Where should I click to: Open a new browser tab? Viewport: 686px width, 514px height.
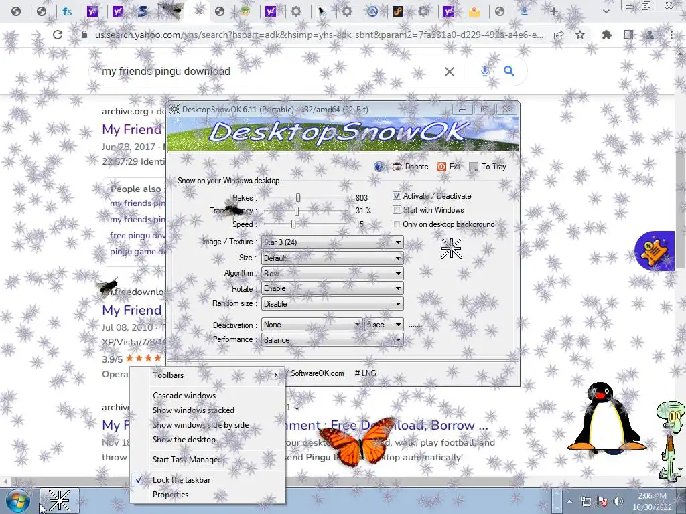click(553, 11)
